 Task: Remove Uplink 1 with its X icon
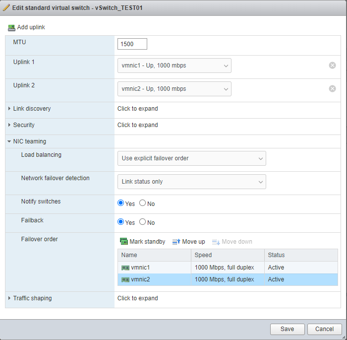tap(332, 66)
